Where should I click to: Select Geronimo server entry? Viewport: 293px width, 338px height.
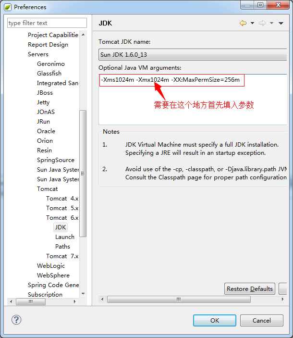coord(51,64)
